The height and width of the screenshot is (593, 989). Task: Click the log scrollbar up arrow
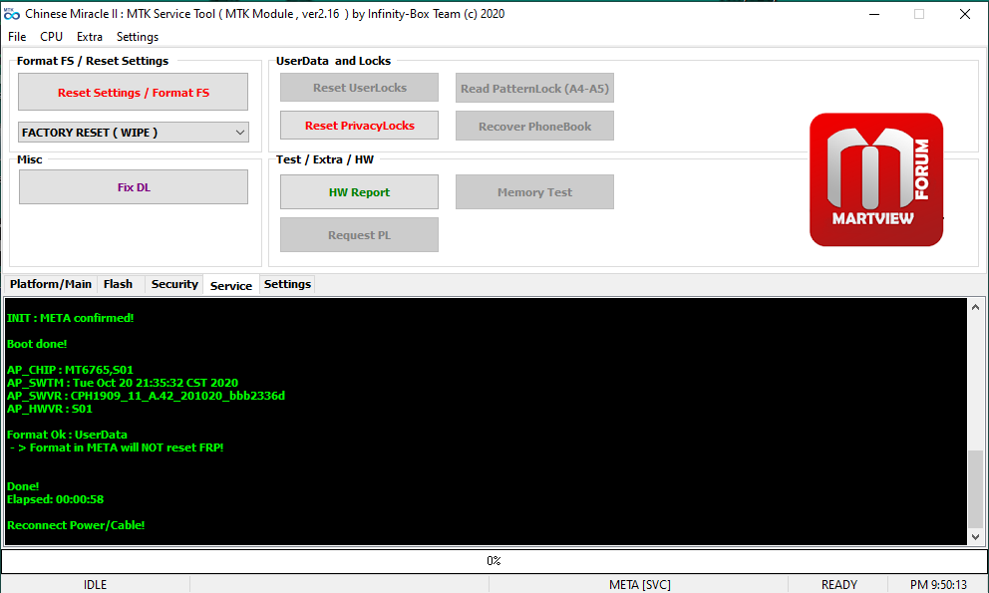(x=976, y=307)
